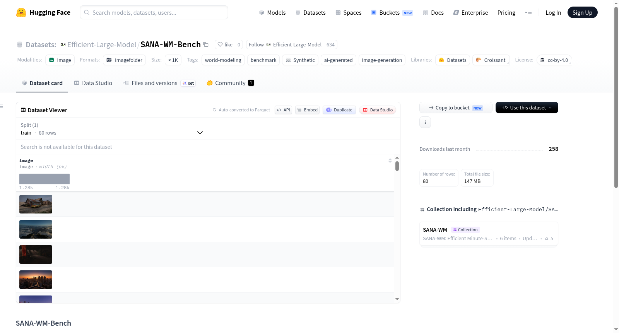Switch to the Data Studio tab

coord(93,83)
